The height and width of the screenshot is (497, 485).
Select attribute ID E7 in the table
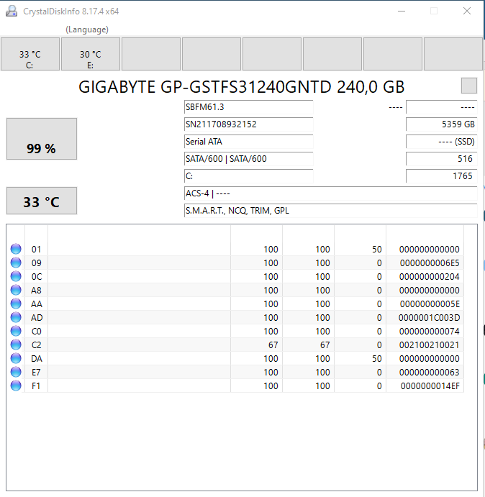[x=36, y=372]
